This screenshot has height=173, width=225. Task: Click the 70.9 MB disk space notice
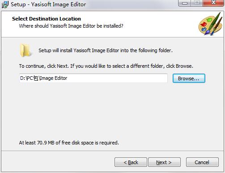click(69, 143)
